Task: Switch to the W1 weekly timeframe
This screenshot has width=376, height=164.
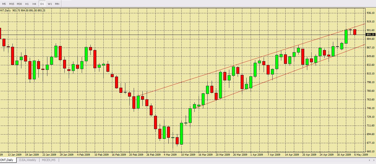Action: tap(50, 4)
